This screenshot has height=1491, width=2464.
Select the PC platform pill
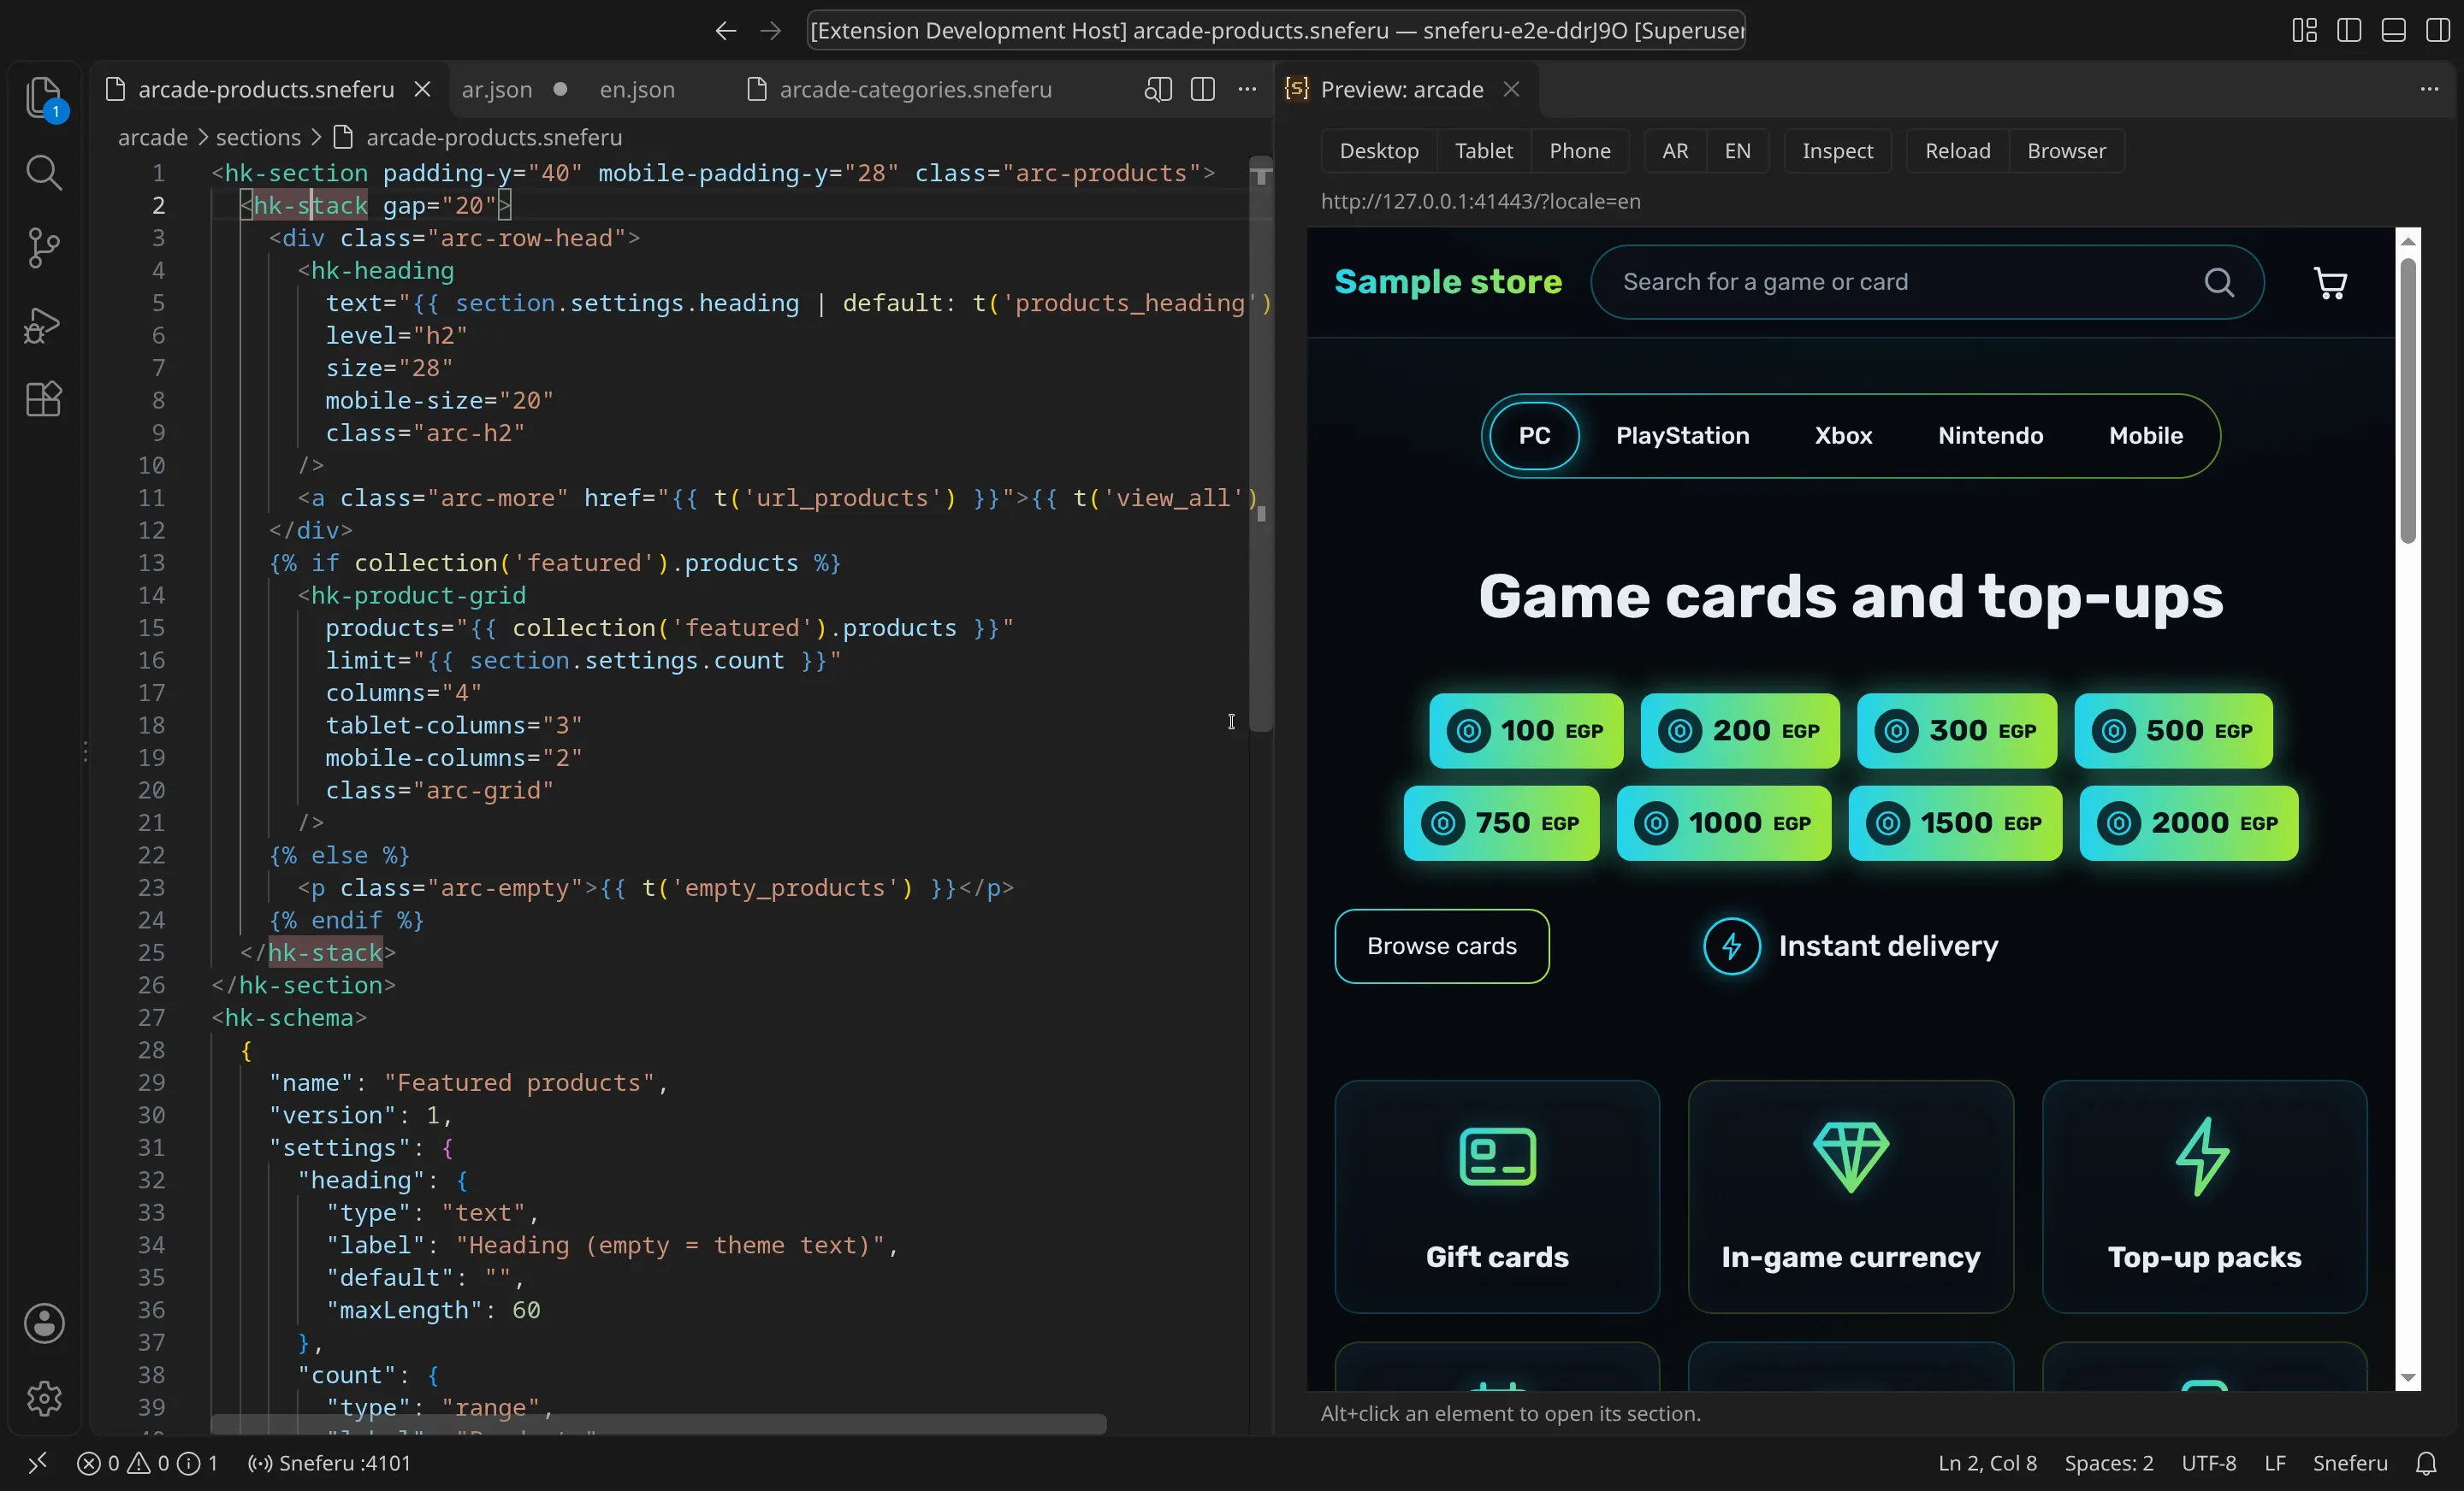(1535, 436)
